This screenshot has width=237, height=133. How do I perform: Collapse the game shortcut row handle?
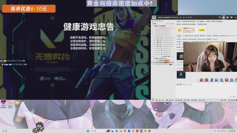coord(198,80)
